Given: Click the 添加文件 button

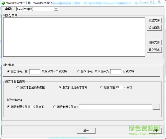Looking at the screenshot, I should (154, 20).
